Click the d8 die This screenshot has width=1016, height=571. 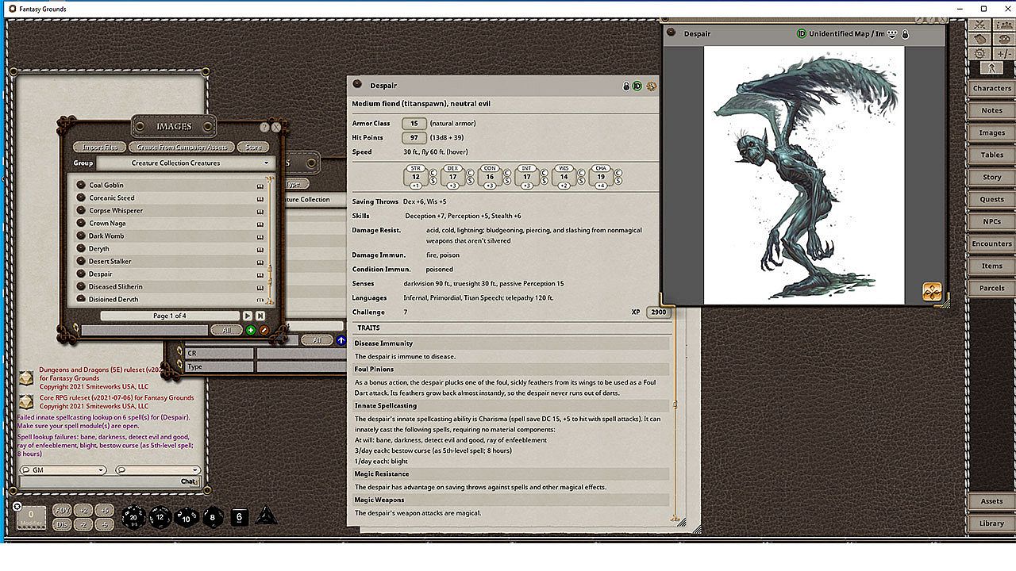click(213, 517)
